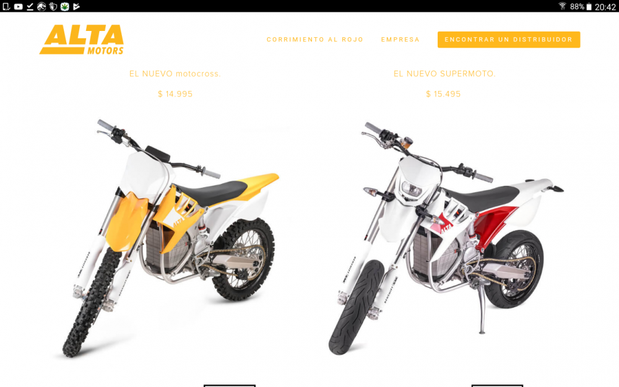The image size is (619, 387).
Task: Open the EMPRESA menu item
Action: click(400, 40)
